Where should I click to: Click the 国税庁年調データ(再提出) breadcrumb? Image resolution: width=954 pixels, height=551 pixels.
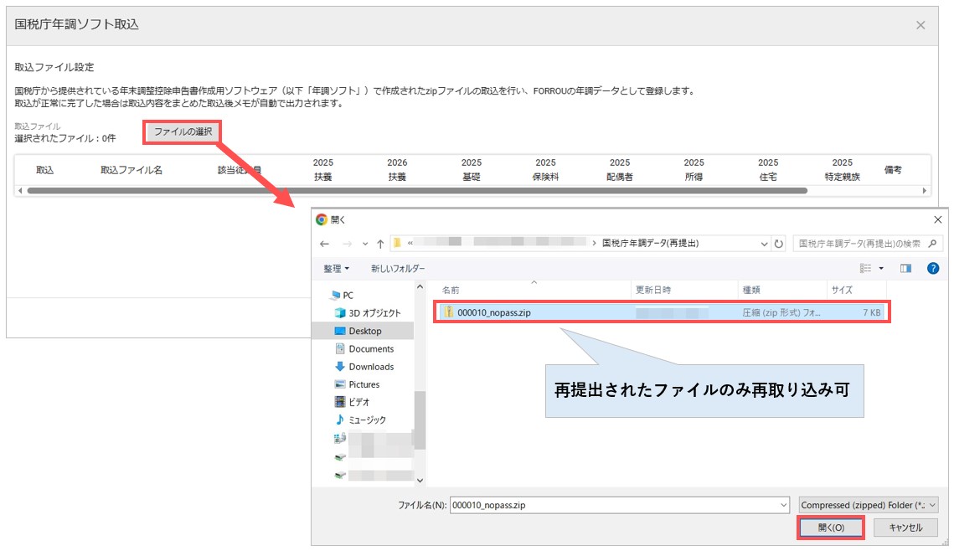tap(651, 244)
